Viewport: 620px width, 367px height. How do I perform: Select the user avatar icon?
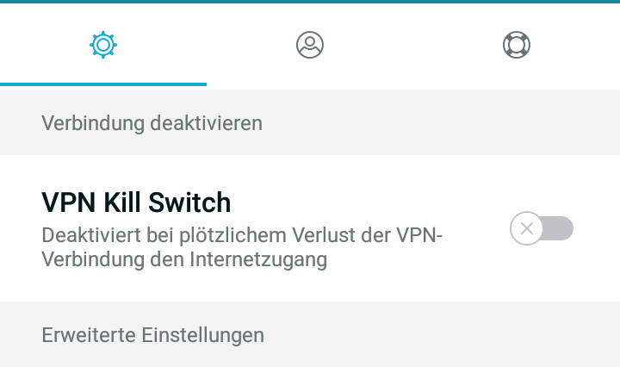(310, 45)
